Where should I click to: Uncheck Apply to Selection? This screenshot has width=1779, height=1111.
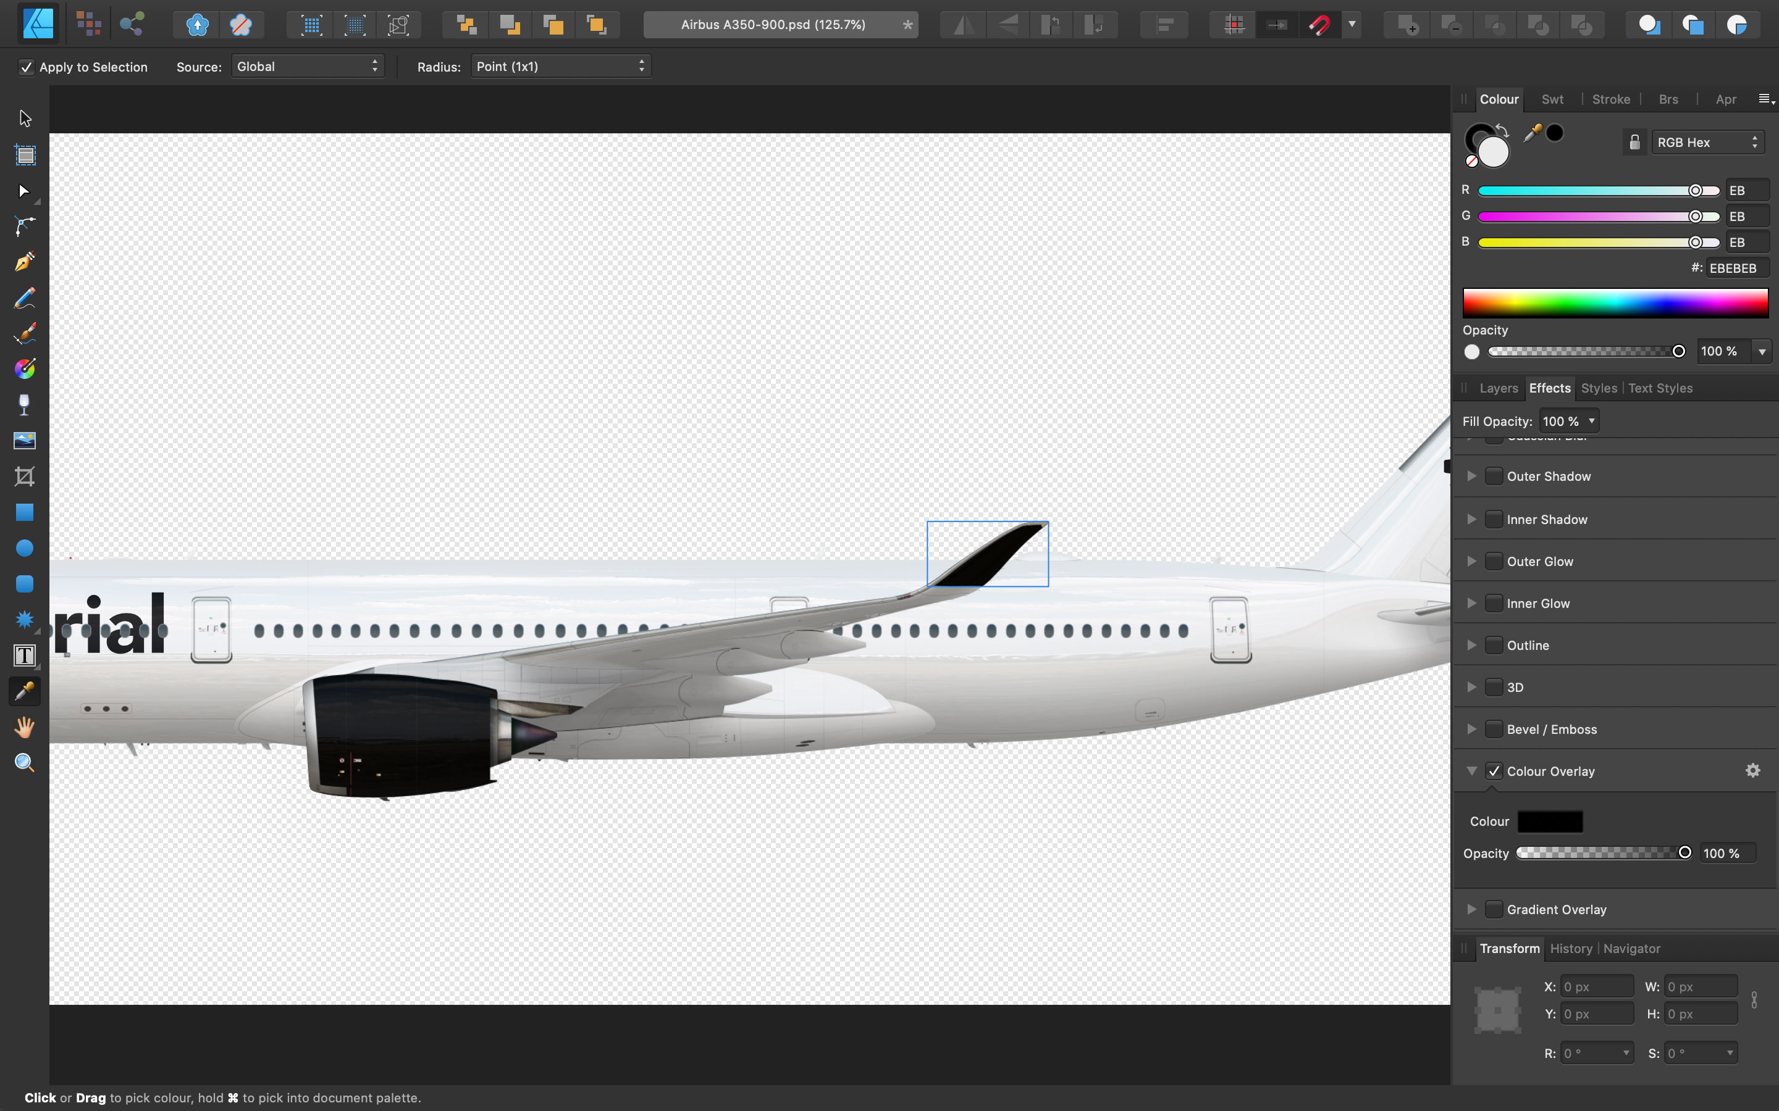click(x=27, y=67)
